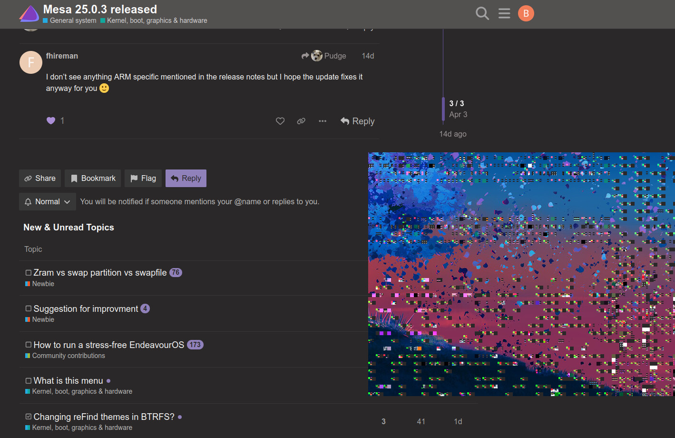
Task: Jump to Apr 3 in timeline
Action: (x=458, y=114)
